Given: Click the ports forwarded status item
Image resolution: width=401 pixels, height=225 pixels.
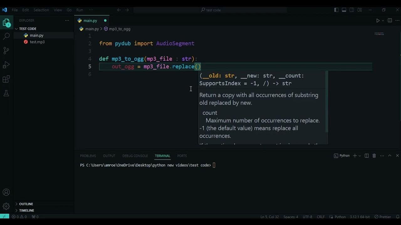Looking at the screenshot, I should [35, 217].
